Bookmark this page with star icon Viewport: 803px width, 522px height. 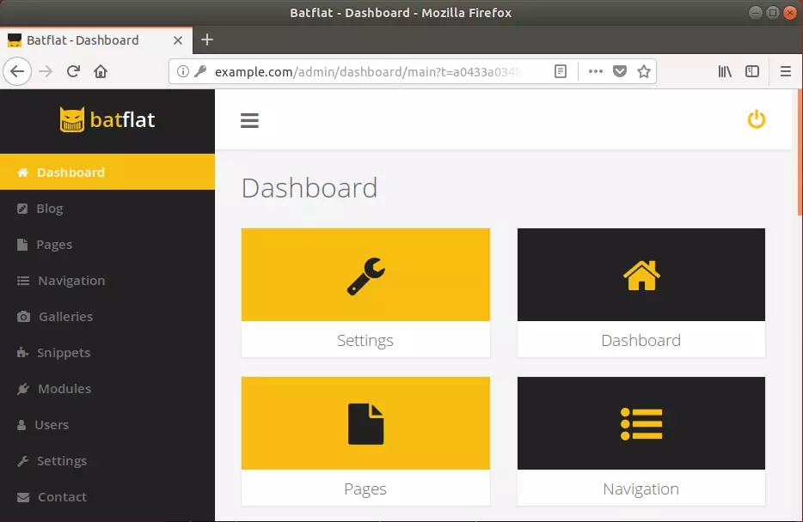[644, 71]
